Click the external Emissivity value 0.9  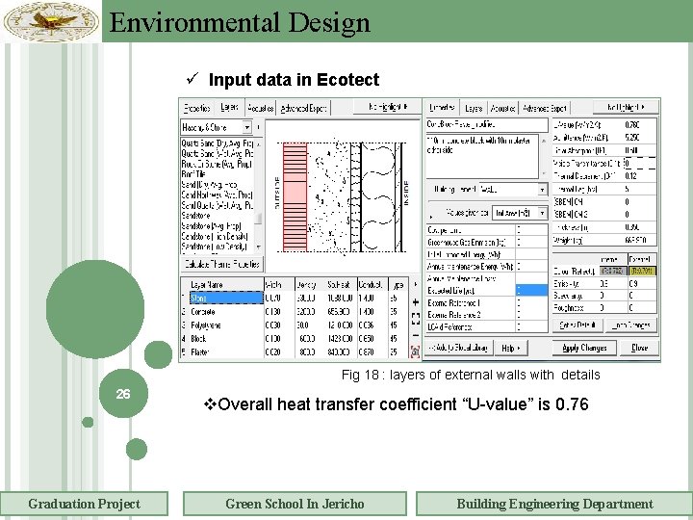[x=642, y=283]
